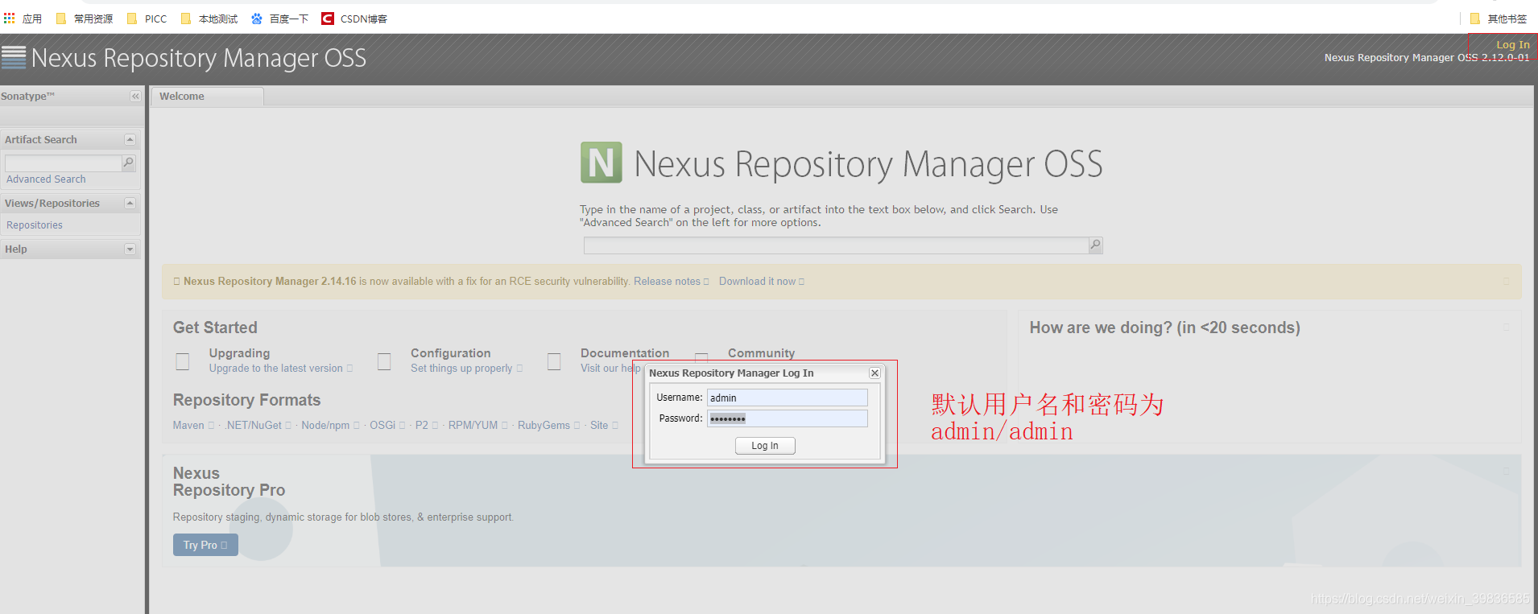Open the 其他书签 bookmarks folder

[x=1499, y=19]
